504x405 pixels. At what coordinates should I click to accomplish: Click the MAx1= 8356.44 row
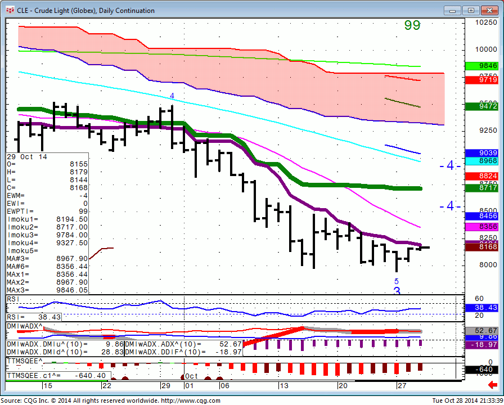[x=47, y=274]
